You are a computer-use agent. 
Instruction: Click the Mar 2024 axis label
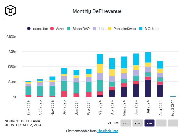(x=100, y=108)
